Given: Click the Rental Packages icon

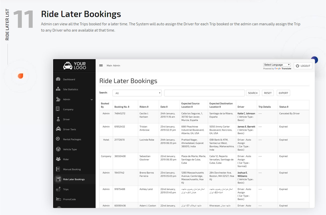Looking at the screenshot, I should (x=58, y=139).
